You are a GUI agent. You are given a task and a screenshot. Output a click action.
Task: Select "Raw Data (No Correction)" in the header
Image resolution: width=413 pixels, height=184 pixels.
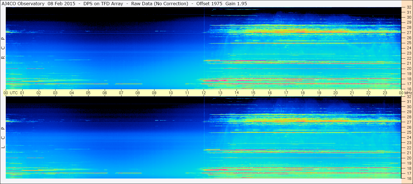[x=160, y=4]
